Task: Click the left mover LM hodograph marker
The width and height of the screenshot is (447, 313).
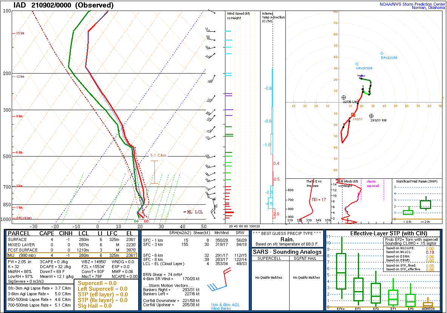Action: click(344, 97)
